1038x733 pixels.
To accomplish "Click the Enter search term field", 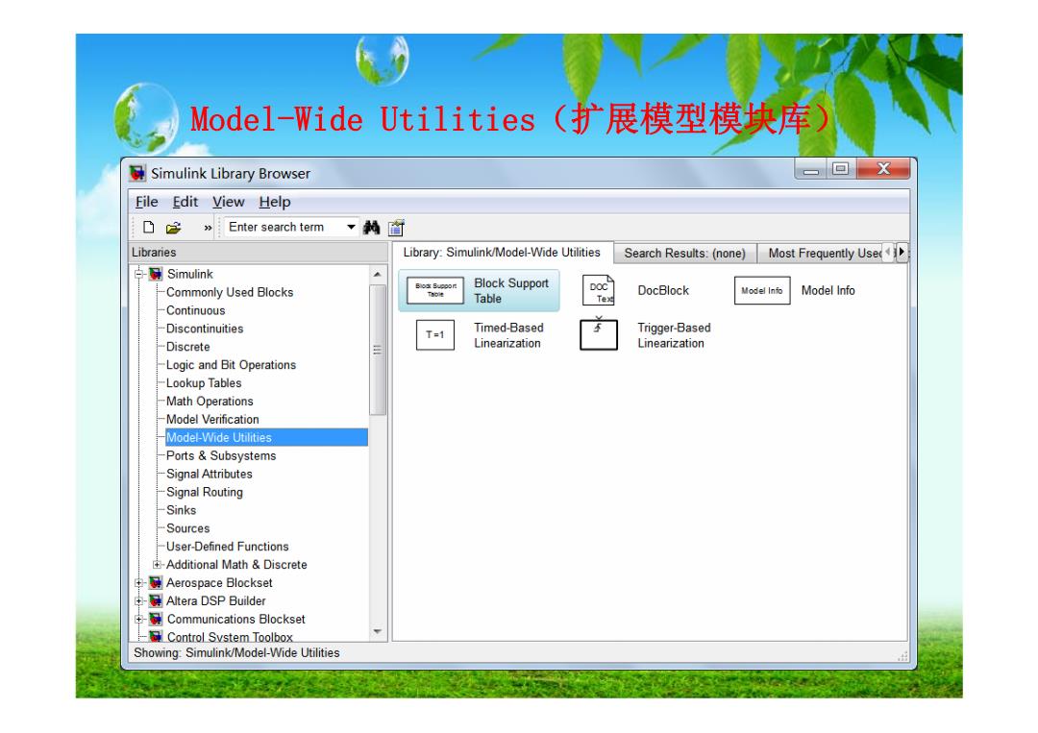I will pos(284,228).
